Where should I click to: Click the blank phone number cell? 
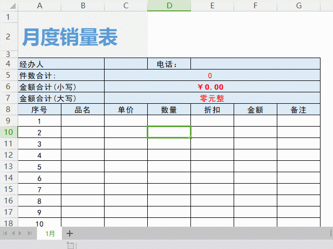coord(255,64)
